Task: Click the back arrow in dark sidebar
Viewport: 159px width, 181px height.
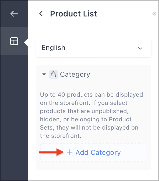Action: coord(14,14)
